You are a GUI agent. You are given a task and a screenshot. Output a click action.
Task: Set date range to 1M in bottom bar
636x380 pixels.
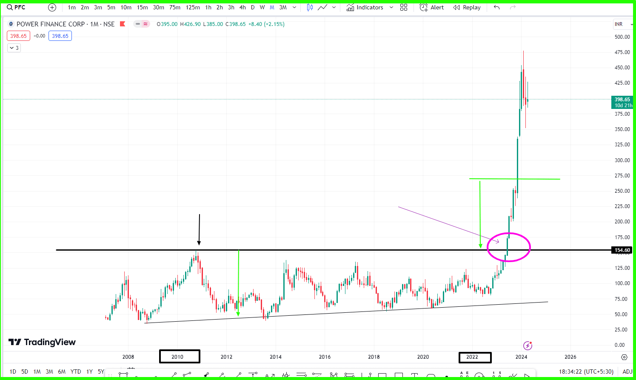(x=37, y=372)
